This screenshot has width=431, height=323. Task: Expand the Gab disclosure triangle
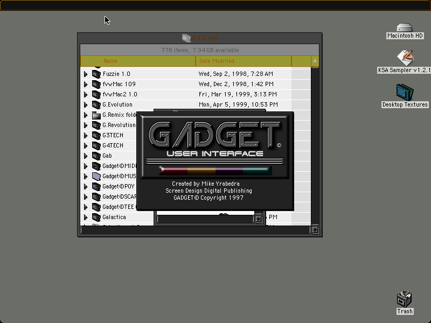(86, 156)
